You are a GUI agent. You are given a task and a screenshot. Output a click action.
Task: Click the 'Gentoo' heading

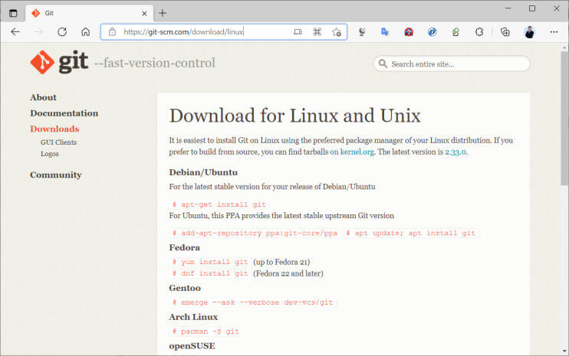pyautogui.click(x=185, y=289)
